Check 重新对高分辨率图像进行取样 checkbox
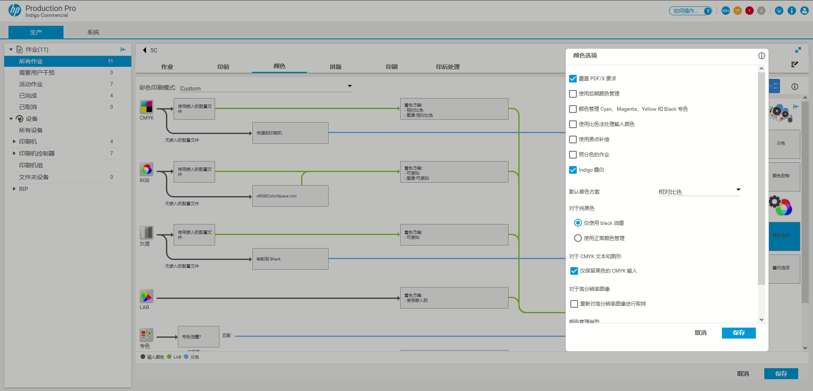The height and width of the screenshot is (391, 813). (x=574, y=304)
